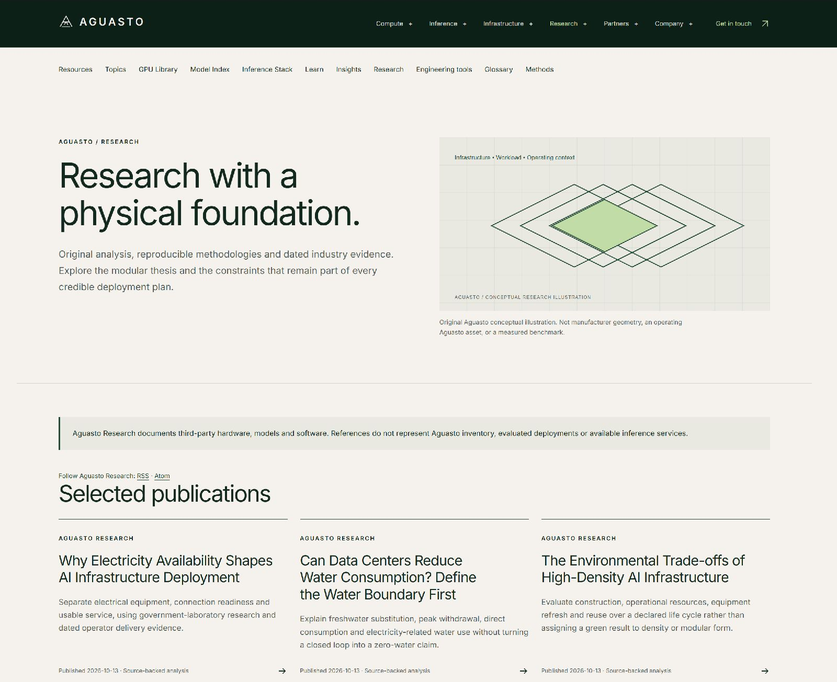Expand the Partners menu plus sign
837x682 pixels.
[x=636, y=24]
